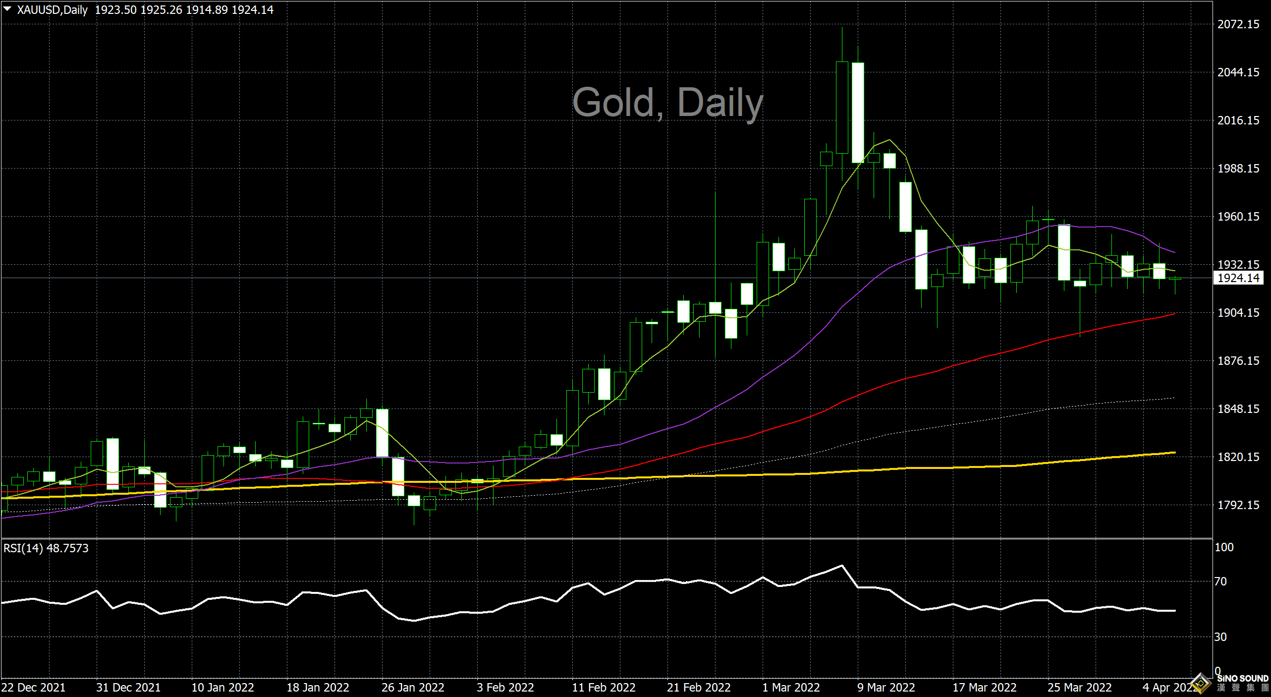Screen dimensions: 1271x697
Task: Click the 11 Feb 2022 date label
Action: (604, 688)
